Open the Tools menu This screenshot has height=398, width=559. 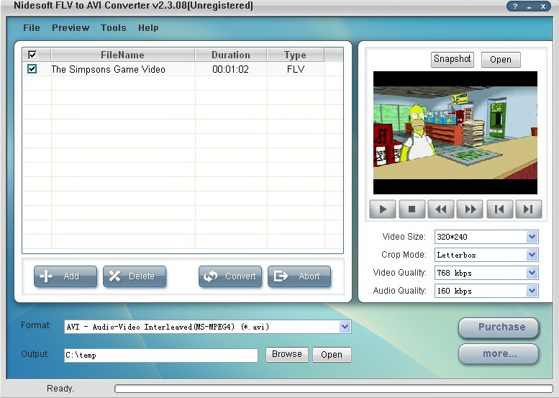pyautogui.click(x=114, y=28)
